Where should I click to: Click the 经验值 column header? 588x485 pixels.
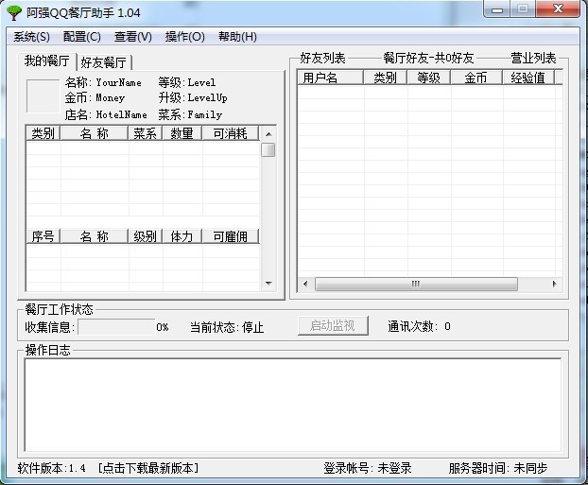point(527,78)
